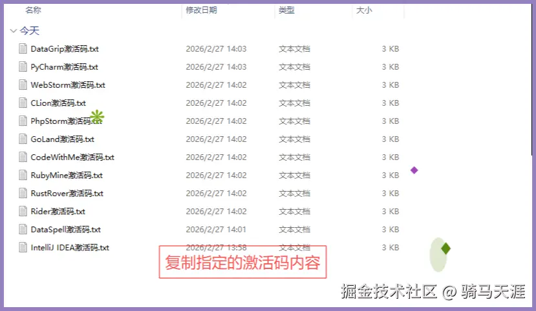This screenshot has height=311, width=536.
Task: Select file name IntelliJ IDEA激活码.txt
Action: (70, 248)
